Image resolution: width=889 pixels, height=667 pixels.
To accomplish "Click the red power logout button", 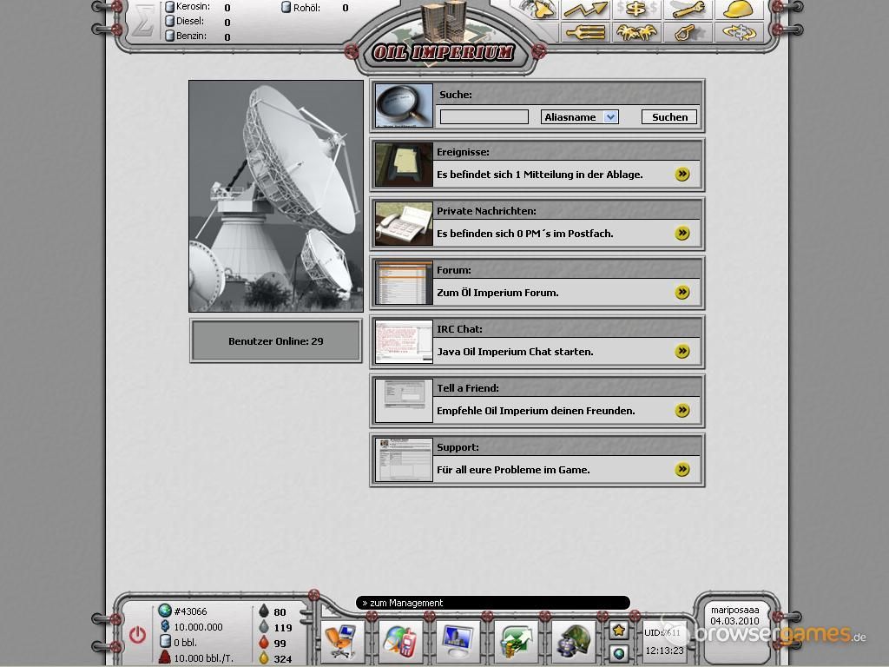I will [137, 635].
